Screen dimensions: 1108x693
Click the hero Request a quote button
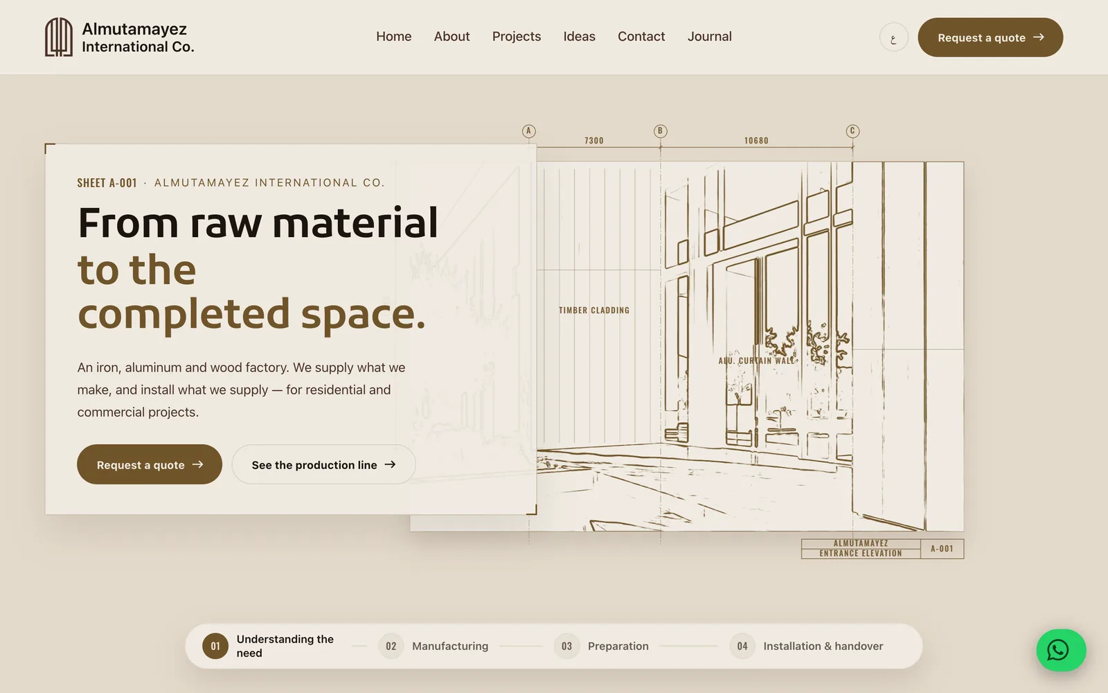[x=150, y=464]
